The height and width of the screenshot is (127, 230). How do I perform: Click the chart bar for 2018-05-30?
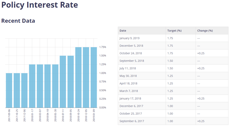(55, 86)
